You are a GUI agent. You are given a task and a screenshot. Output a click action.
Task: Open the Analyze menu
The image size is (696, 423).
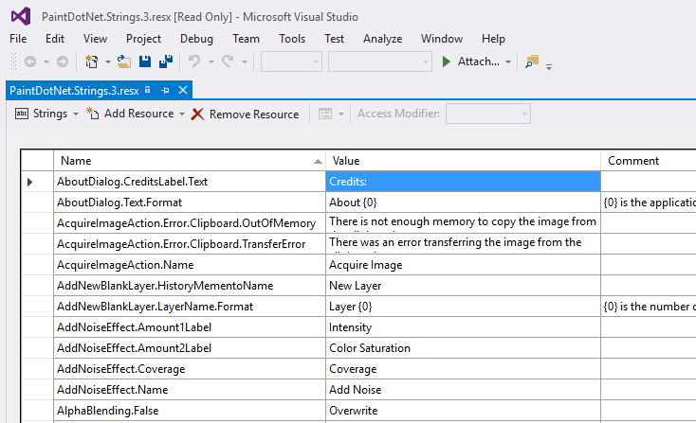383,39
